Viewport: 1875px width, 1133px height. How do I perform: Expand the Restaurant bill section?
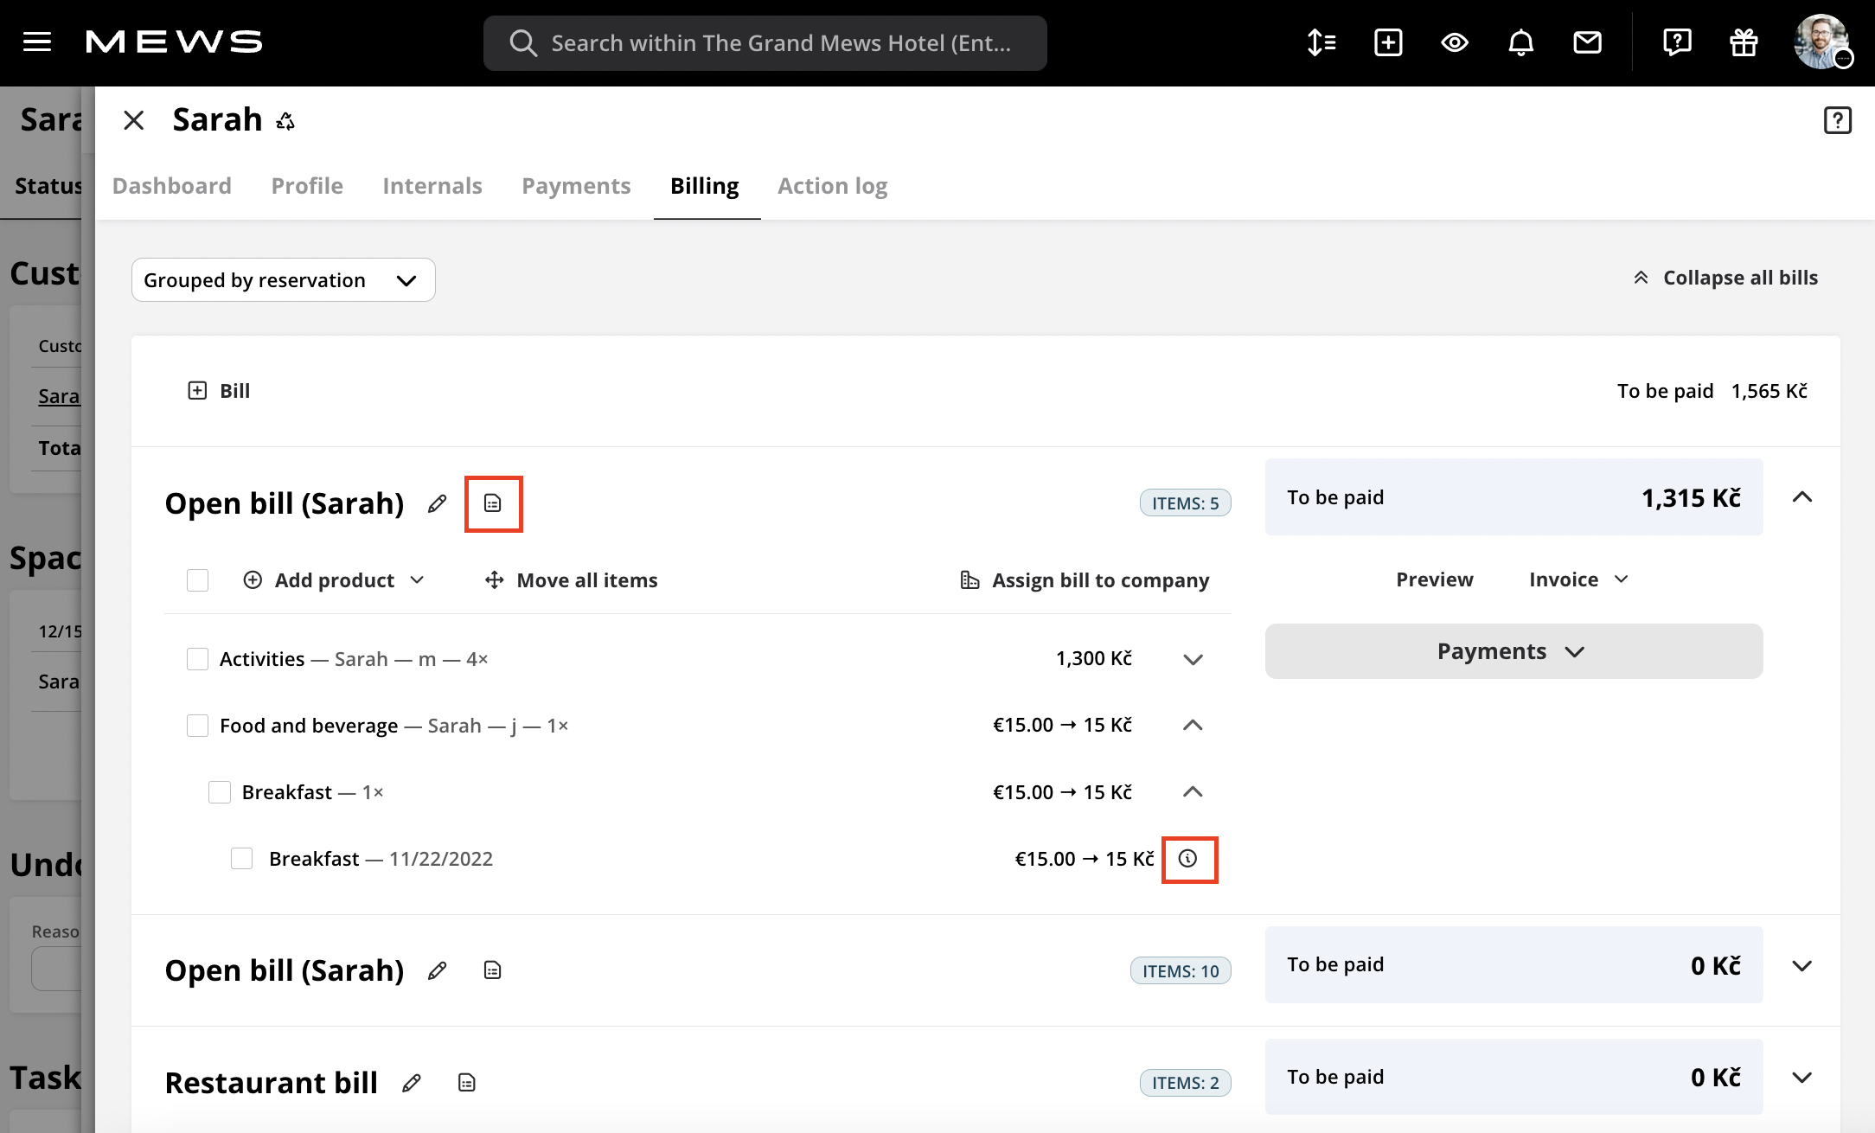pyautogui.click(x=1802, y=1078)
